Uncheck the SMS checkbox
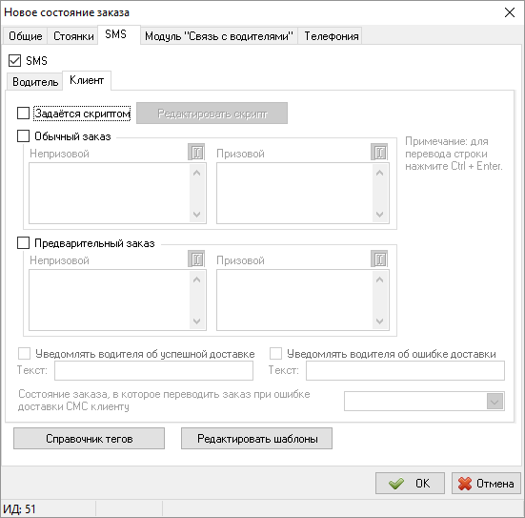 [14, 61]
